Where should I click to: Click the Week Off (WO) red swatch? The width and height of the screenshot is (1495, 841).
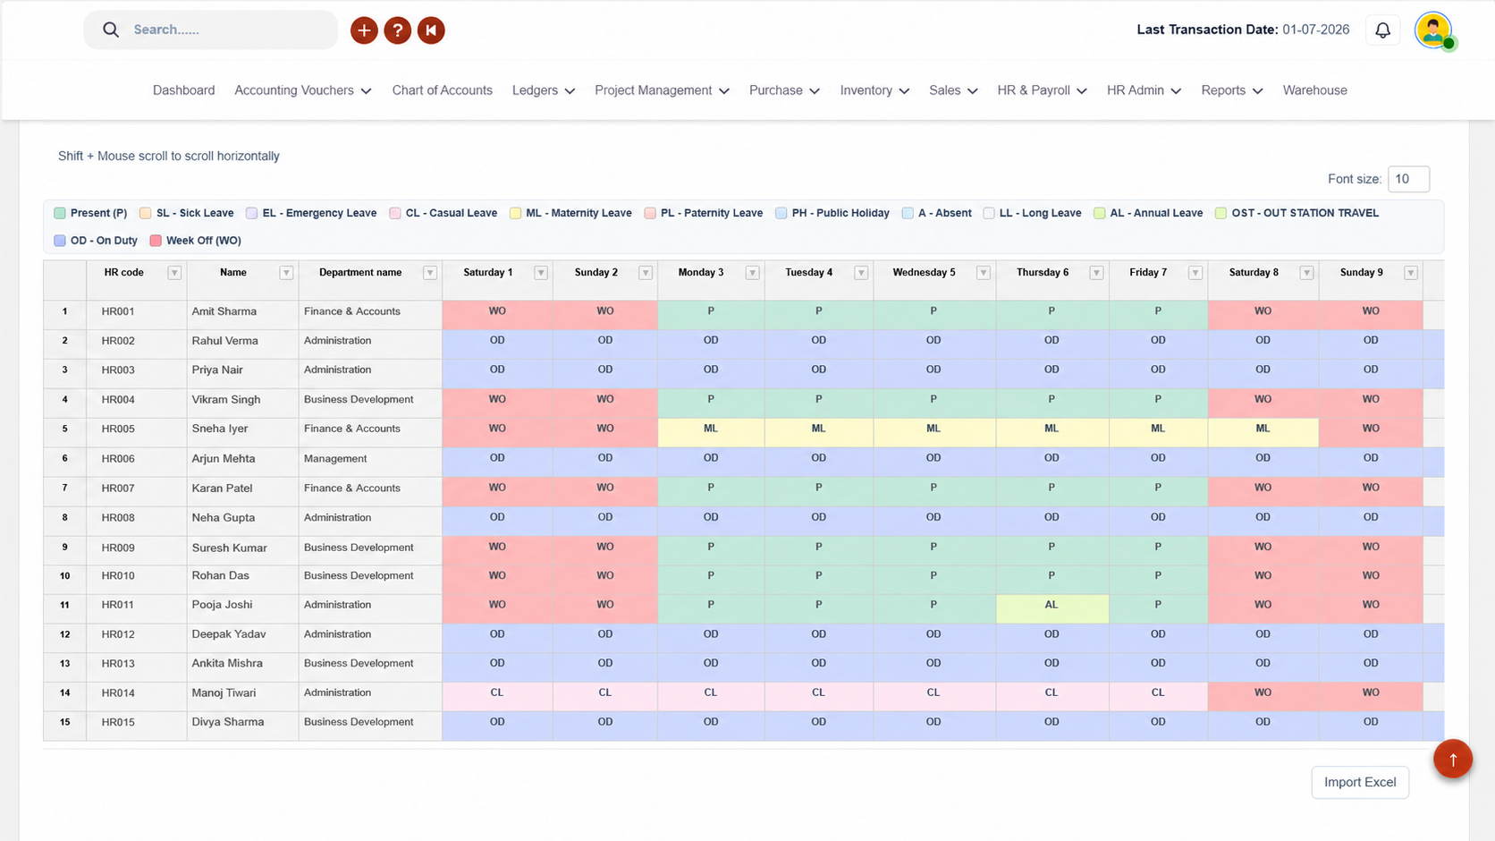click(156, 241)
